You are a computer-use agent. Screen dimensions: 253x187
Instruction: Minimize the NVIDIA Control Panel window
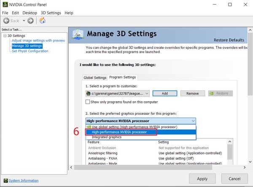(215, 5)
